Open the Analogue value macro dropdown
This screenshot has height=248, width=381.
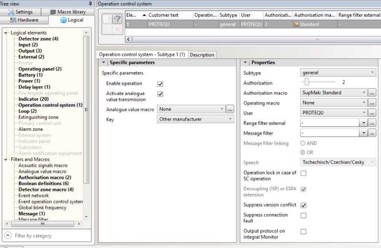point(191,109)
